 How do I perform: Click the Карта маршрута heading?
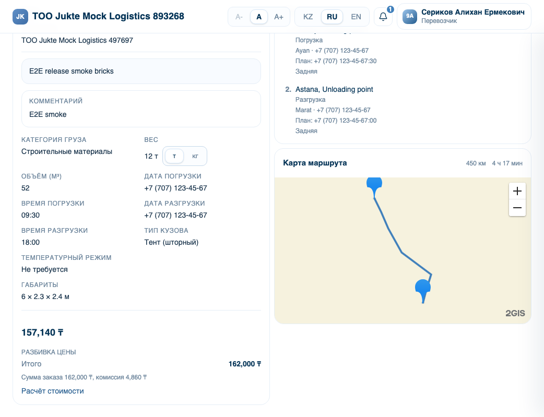click(x=315, y=163)
